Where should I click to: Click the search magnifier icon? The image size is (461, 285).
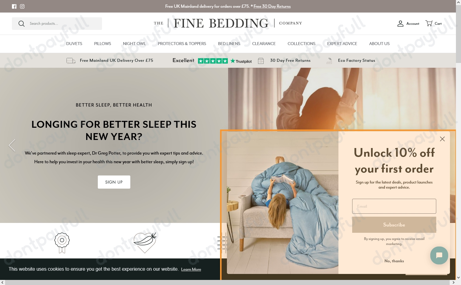[21, 24]
